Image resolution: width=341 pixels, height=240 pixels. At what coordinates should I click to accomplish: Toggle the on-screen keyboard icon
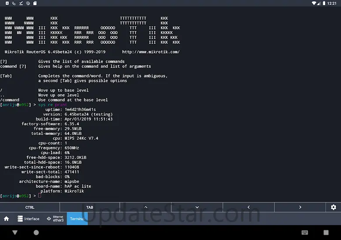(305, 233)
